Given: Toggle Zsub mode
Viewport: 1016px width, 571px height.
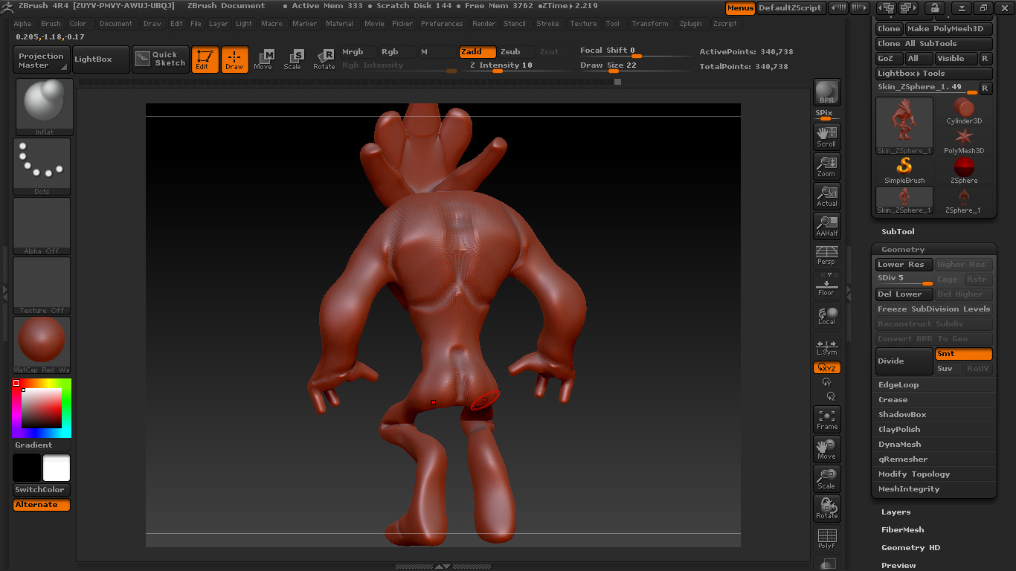Looking at the screenshot, I should click(x=515, y=52).
